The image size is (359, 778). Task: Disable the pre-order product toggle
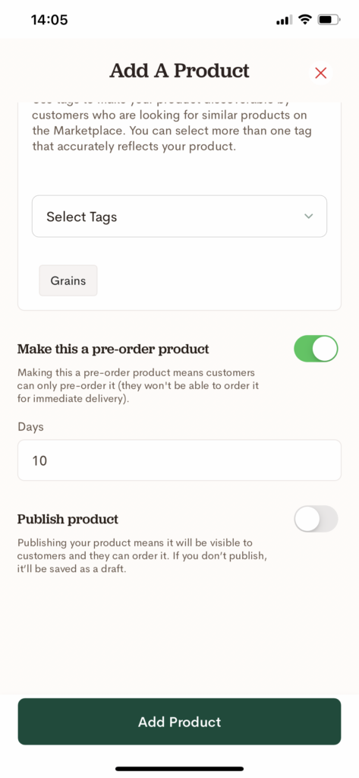point(316,349)
